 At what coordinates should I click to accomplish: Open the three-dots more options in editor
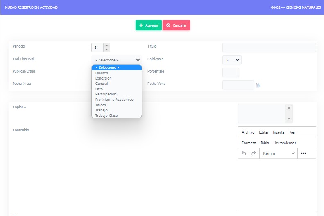[304, 153]
